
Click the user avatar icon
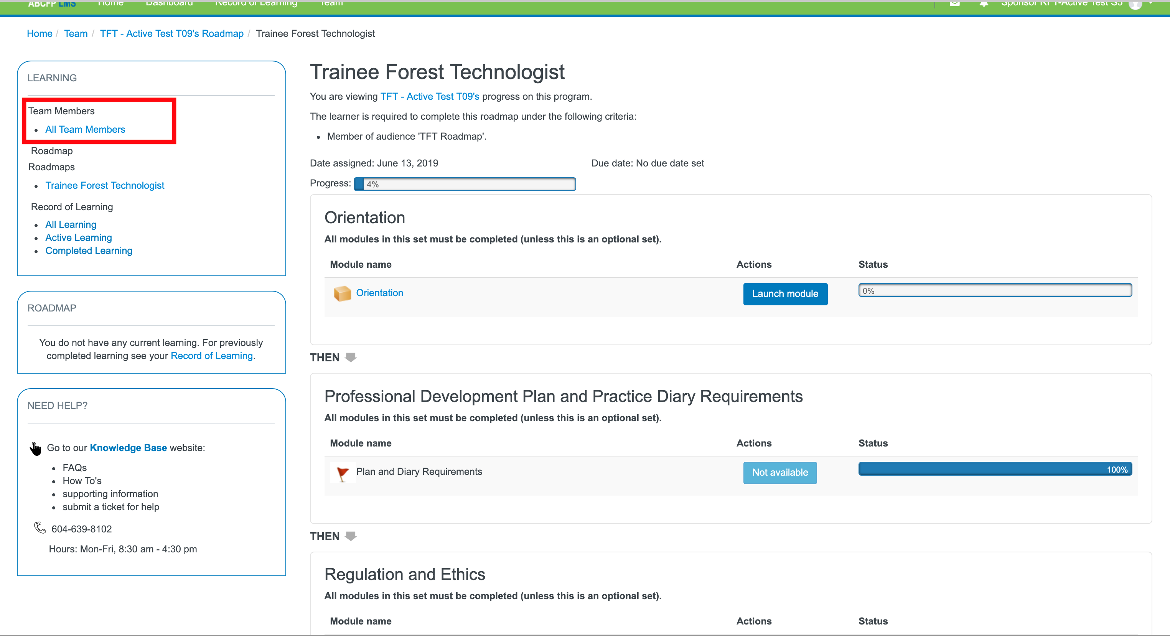(1135, 5)
